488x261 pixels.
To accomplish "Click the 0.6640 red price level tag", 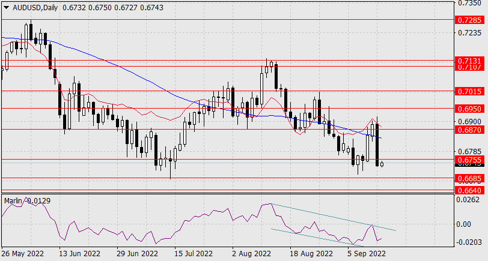I will (x=469, y=190).
